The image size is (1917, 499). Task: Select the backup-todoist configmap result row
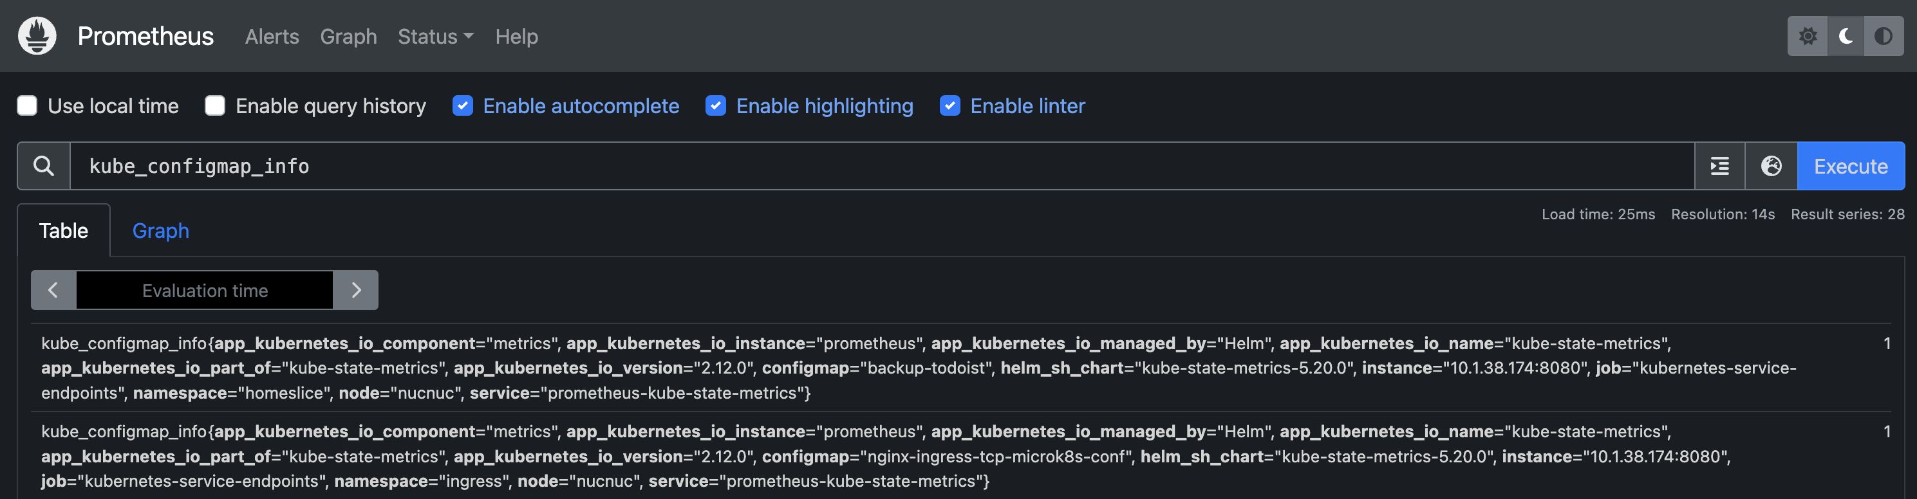pos(960,367)
